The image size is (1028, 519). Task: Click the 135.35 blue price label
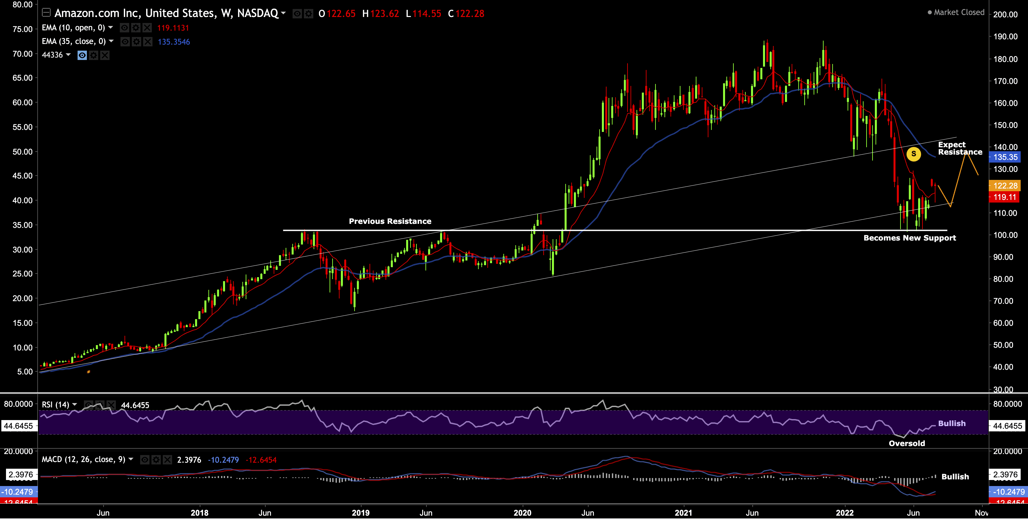[x=1005, y=157]
